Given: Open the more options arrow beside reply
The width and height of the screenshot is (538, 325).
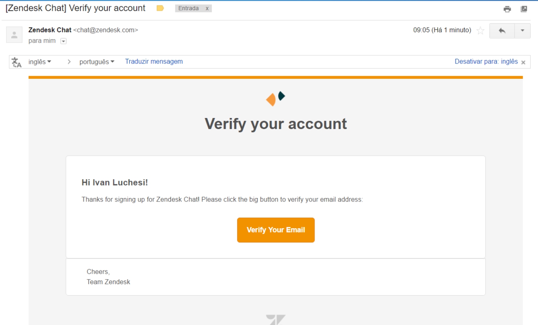Looking at the screenshot, I should pos(522,31).
